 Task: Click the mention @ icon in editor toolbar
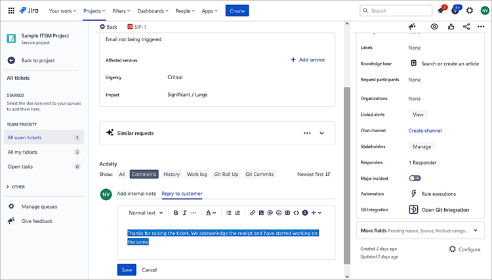pyautogui.click(x=270, y=213)
